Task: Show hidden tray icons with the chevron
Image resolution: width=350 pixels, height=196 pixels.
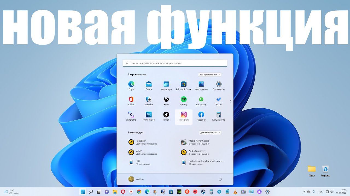Action: click(x=304, y=192)
